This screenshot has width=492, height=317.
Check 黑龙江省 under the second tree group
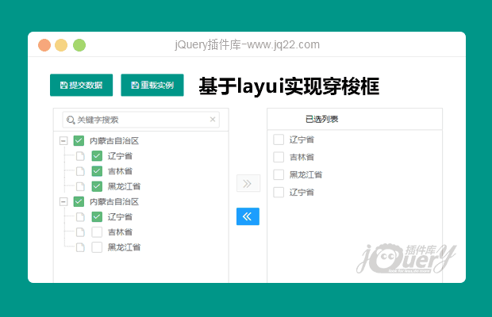97,247
